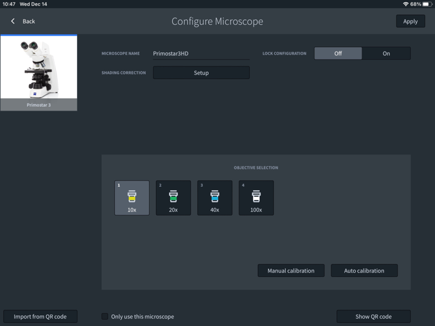Tap the Shading Correction label
Image resolution: width=435 pixels, height=326 pixels.
tap(124, 73)
